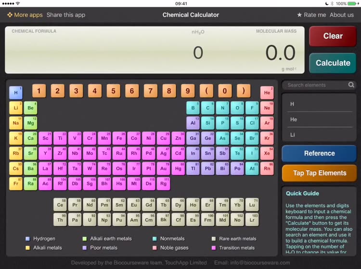
Task: Tap the digit 5 key
Action: (113, 91)
